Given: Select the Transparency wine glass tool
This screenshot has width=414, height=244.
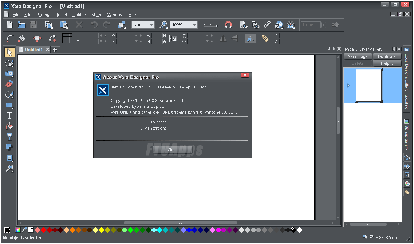Looking at the screenshot, I should click(9, 137).
